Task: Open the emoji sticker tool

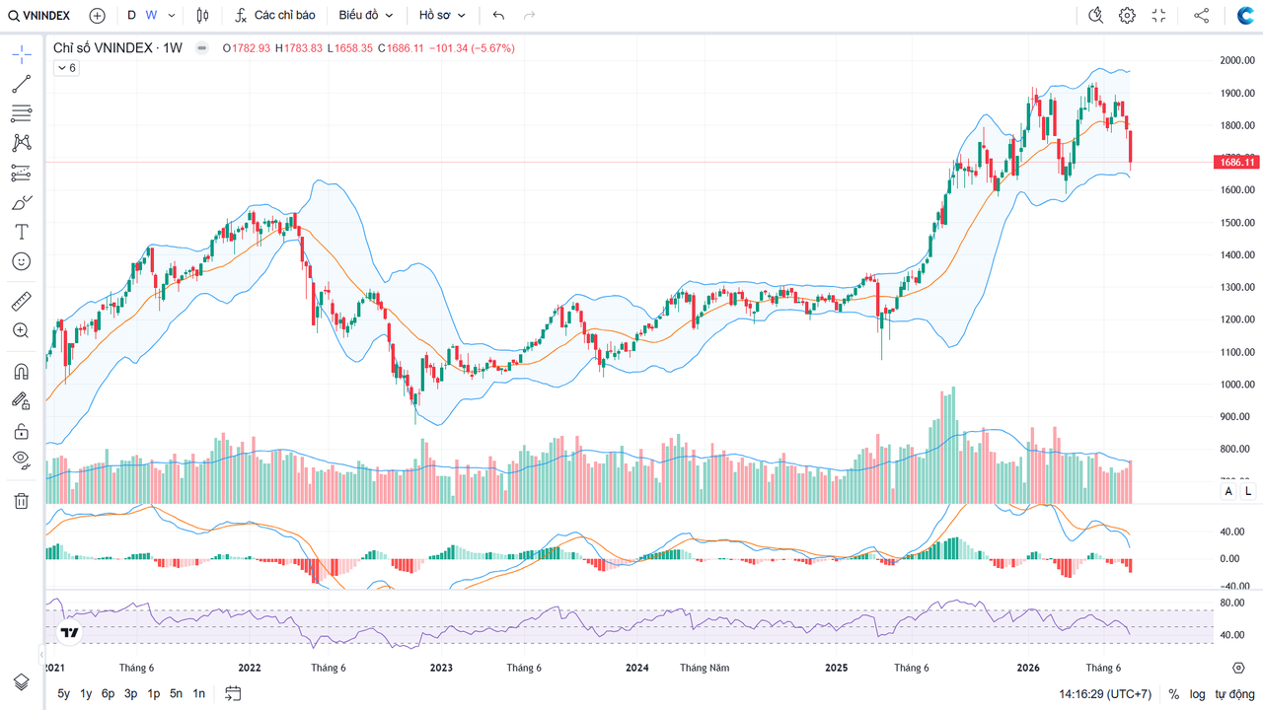Action: pos(21,261)
